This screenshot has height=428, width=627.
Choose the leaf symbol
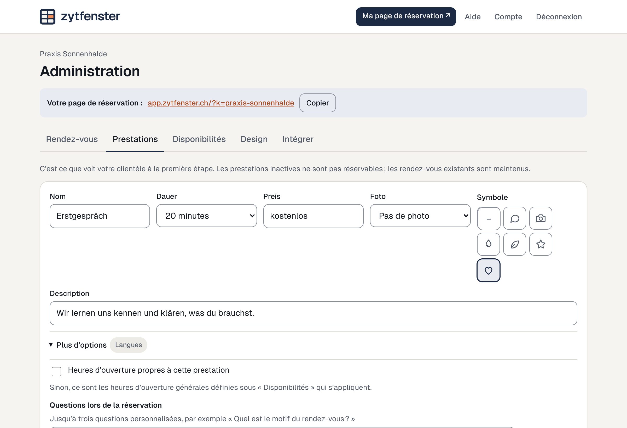514,244
